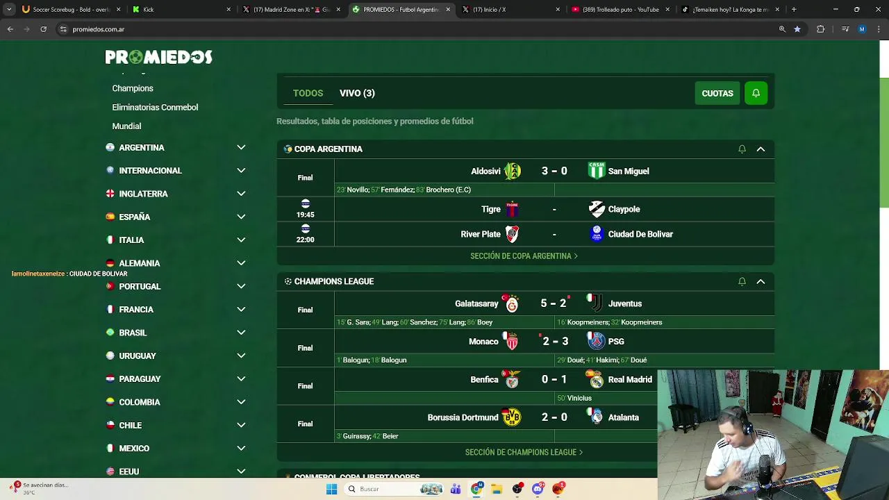Open Mundial in the sidebar
Viewport: 889px width, 500px height.
coord(126,126)
